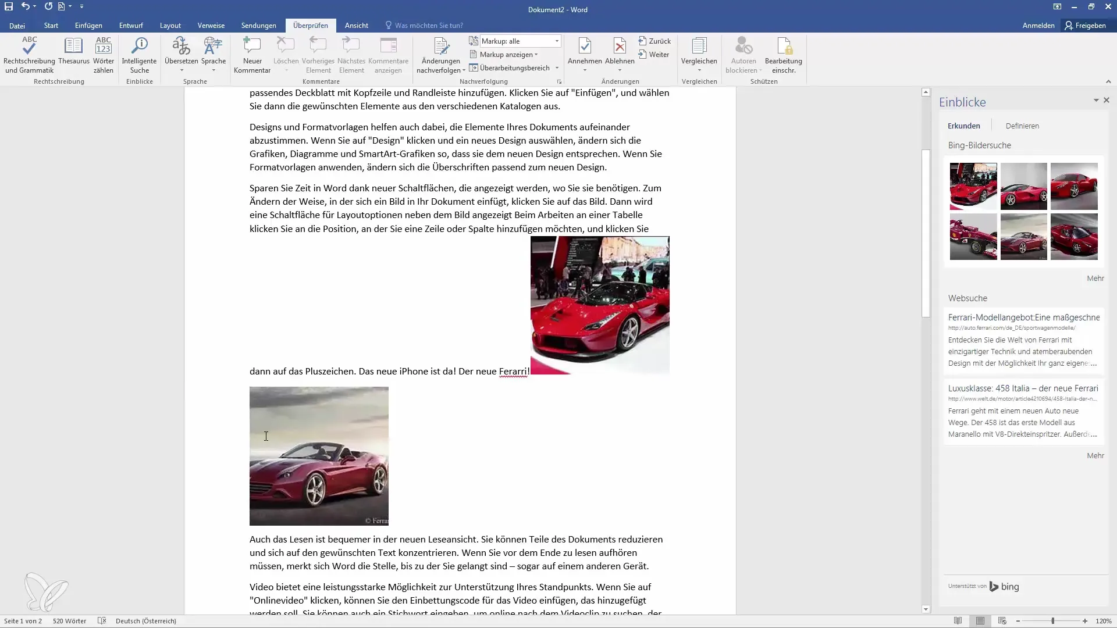Click the Ferrari car thumbnail in Einblicke
Screen dimensions: 1117x628
click(x=973, y=185)
